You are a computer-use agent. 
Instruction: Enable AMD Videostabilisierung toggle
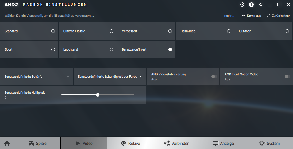(x=214, y=77)
